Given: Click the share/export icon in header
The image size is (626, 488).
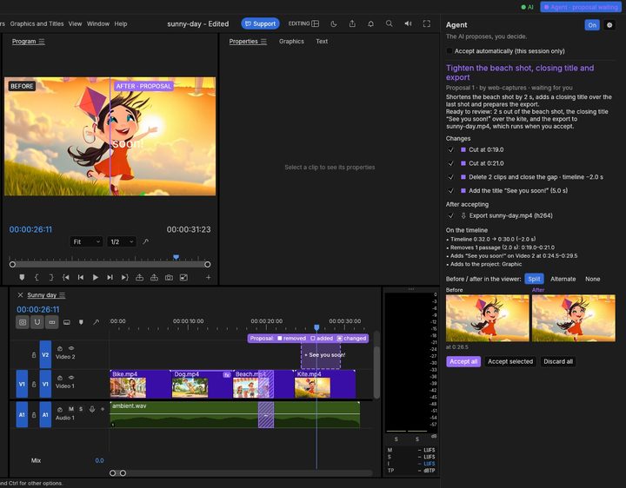Looking at the screenshot, I should click(352, 24).
